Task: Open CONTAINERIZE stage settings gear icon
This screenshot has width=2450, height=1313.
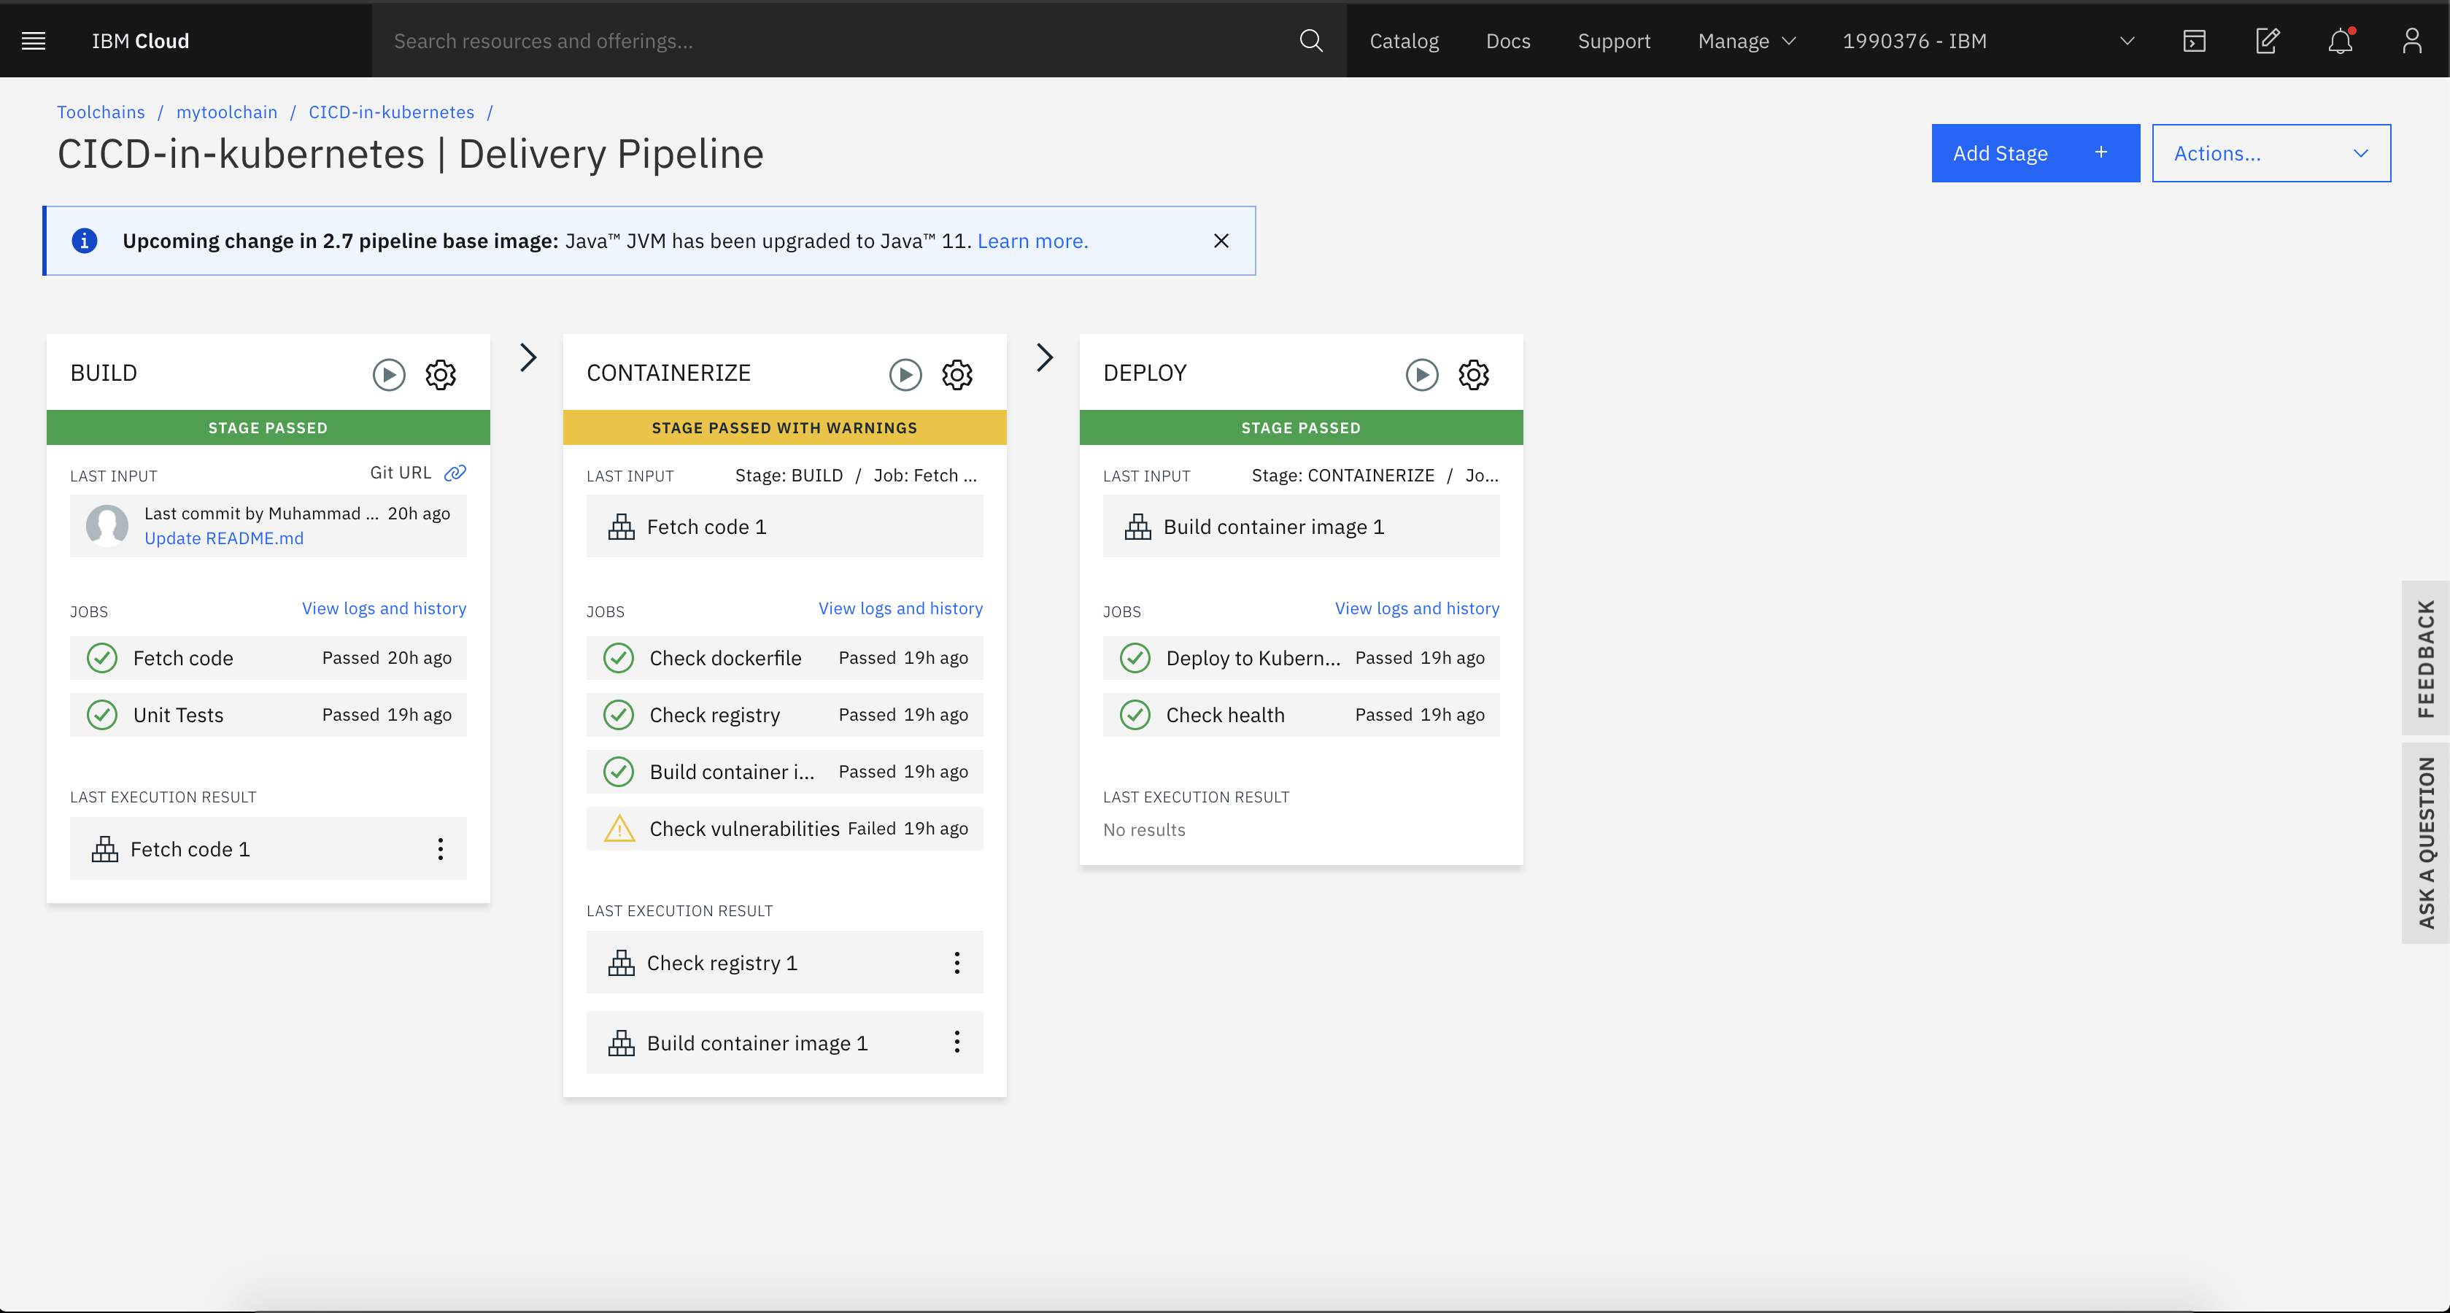Action: tap(958, 374)
